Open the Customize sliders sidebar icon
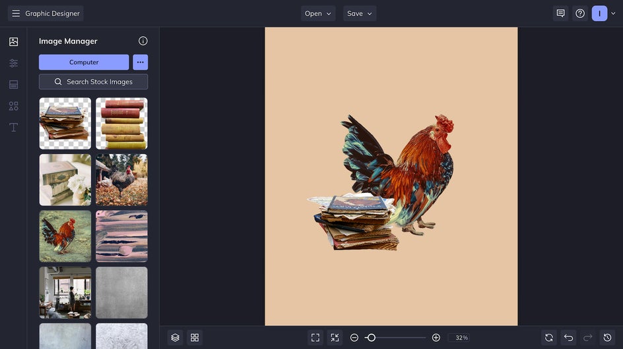The width and height of the screenshot is (623, 349). coord(13,63)
